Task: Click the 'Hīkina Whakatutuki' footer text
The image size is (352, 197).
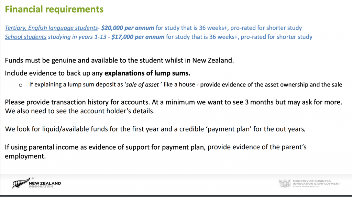Action: tap(306, 186)
